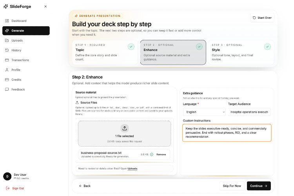Click the Uploads folder icon in sidebar
This screenshot has height=196, width=294.
pos(7,40)
